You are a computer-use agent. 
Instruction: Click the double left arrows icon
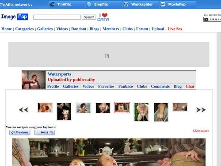tap(23, 110)
